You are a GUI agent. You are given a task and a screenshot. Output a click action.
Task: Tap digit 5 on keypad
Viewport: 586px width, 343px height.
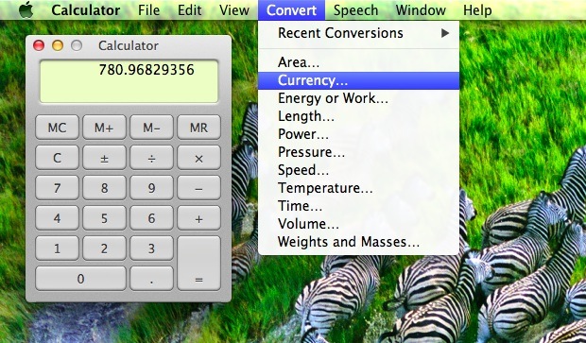(x=104, y=218)
